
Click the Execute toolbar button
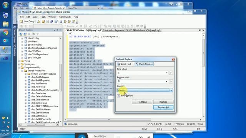pos(69,26)
